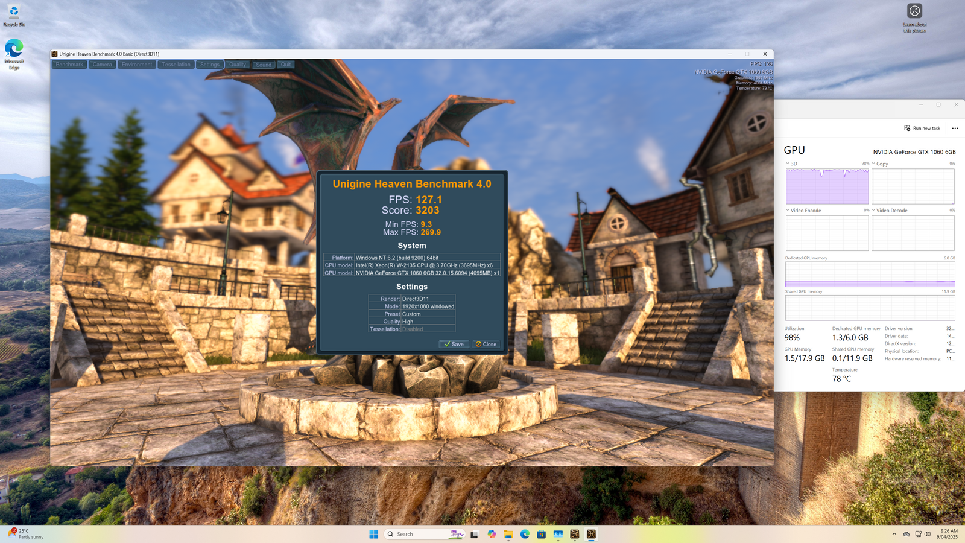Open the Settings menu in Heaven

click(x=210, y=65)
